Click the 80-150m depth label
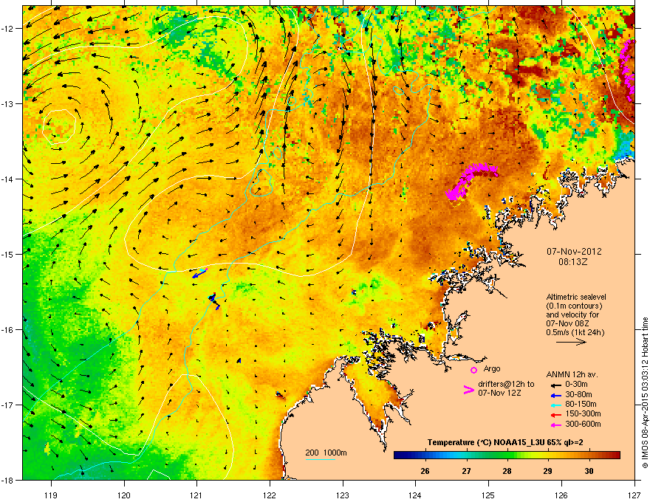Viewport: 650px width, 502px height. [581, 405]
